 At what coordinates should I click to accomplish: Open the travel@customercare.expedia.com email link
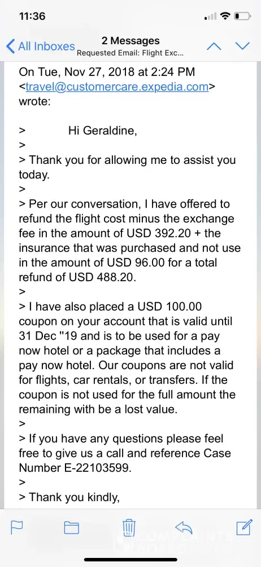[117, 87]
